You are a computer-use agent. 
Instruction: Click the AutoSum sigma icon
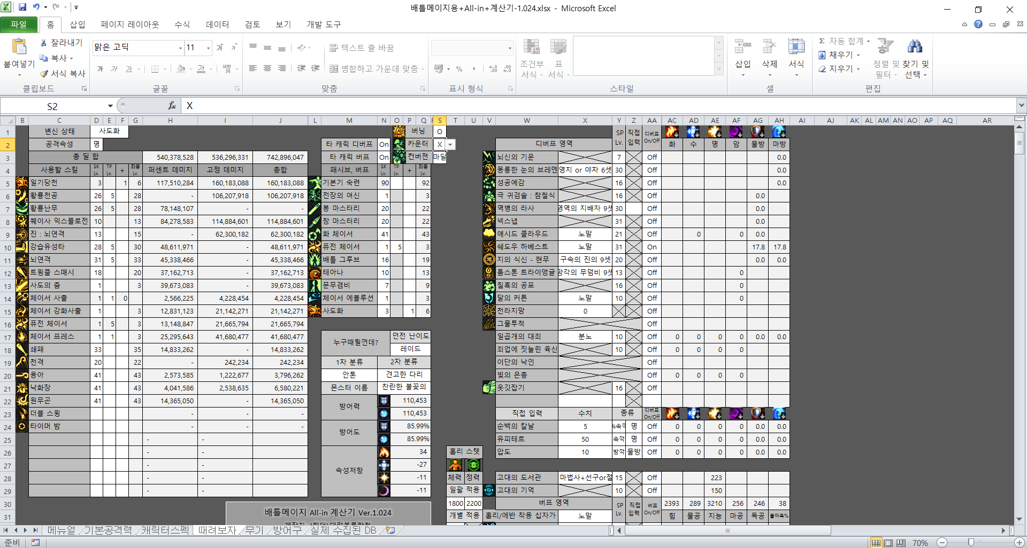tap(822, 41)
